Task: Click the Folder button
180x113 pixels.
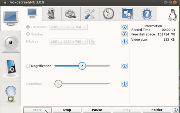Action: (x=157, y=110)
